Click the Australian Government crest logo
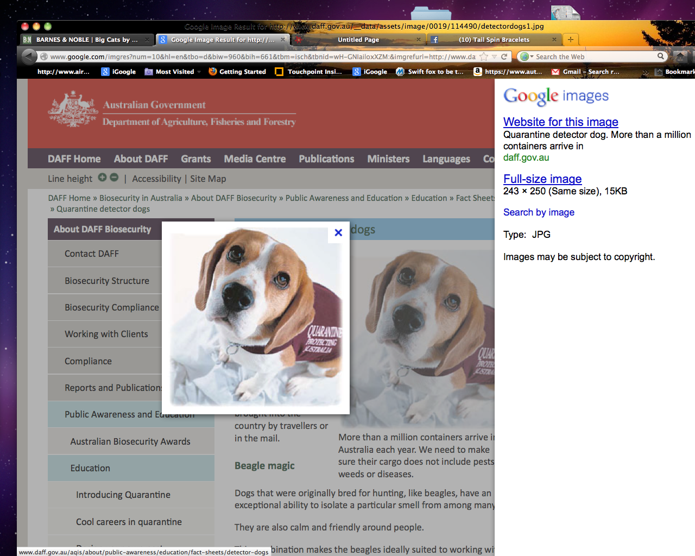 [73, 109]
